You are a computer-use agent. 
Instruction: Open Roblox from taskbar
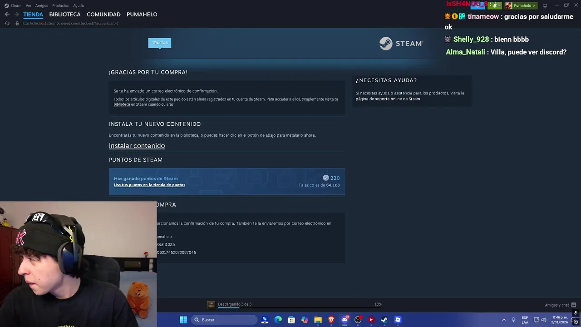pyautogui.click(x=398, y=320)
